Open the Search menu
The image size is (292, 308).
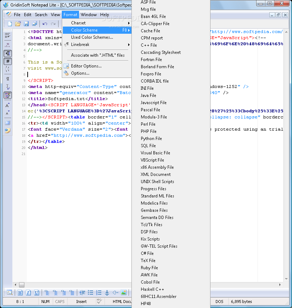[41, 15]
